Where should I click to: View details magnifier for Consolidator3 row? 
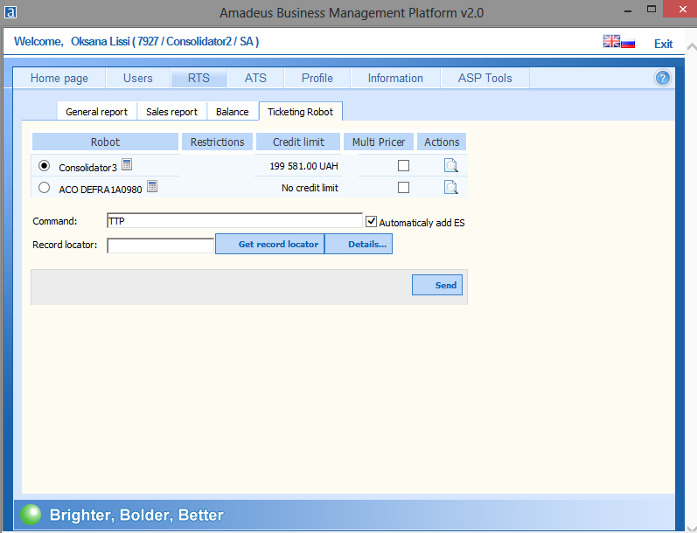[450, 165]
